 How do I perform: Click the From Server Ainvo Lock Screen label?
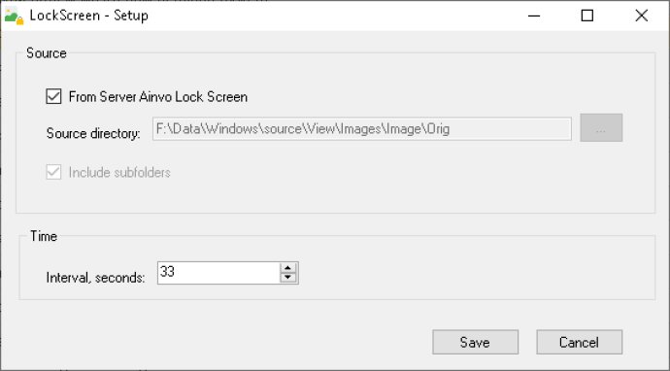(x=157, y=97)
